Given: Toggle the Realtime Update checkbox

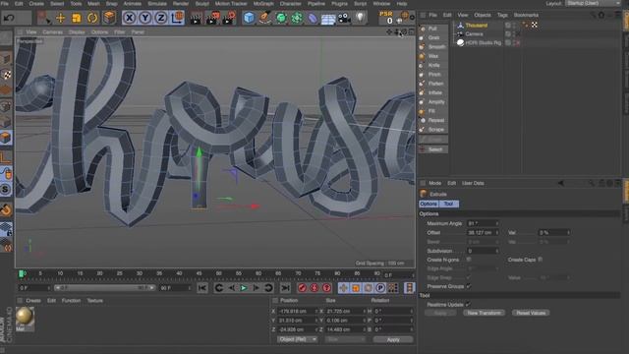Looking at the screenshot, I should pyautogui.click(x=468, y=304).
